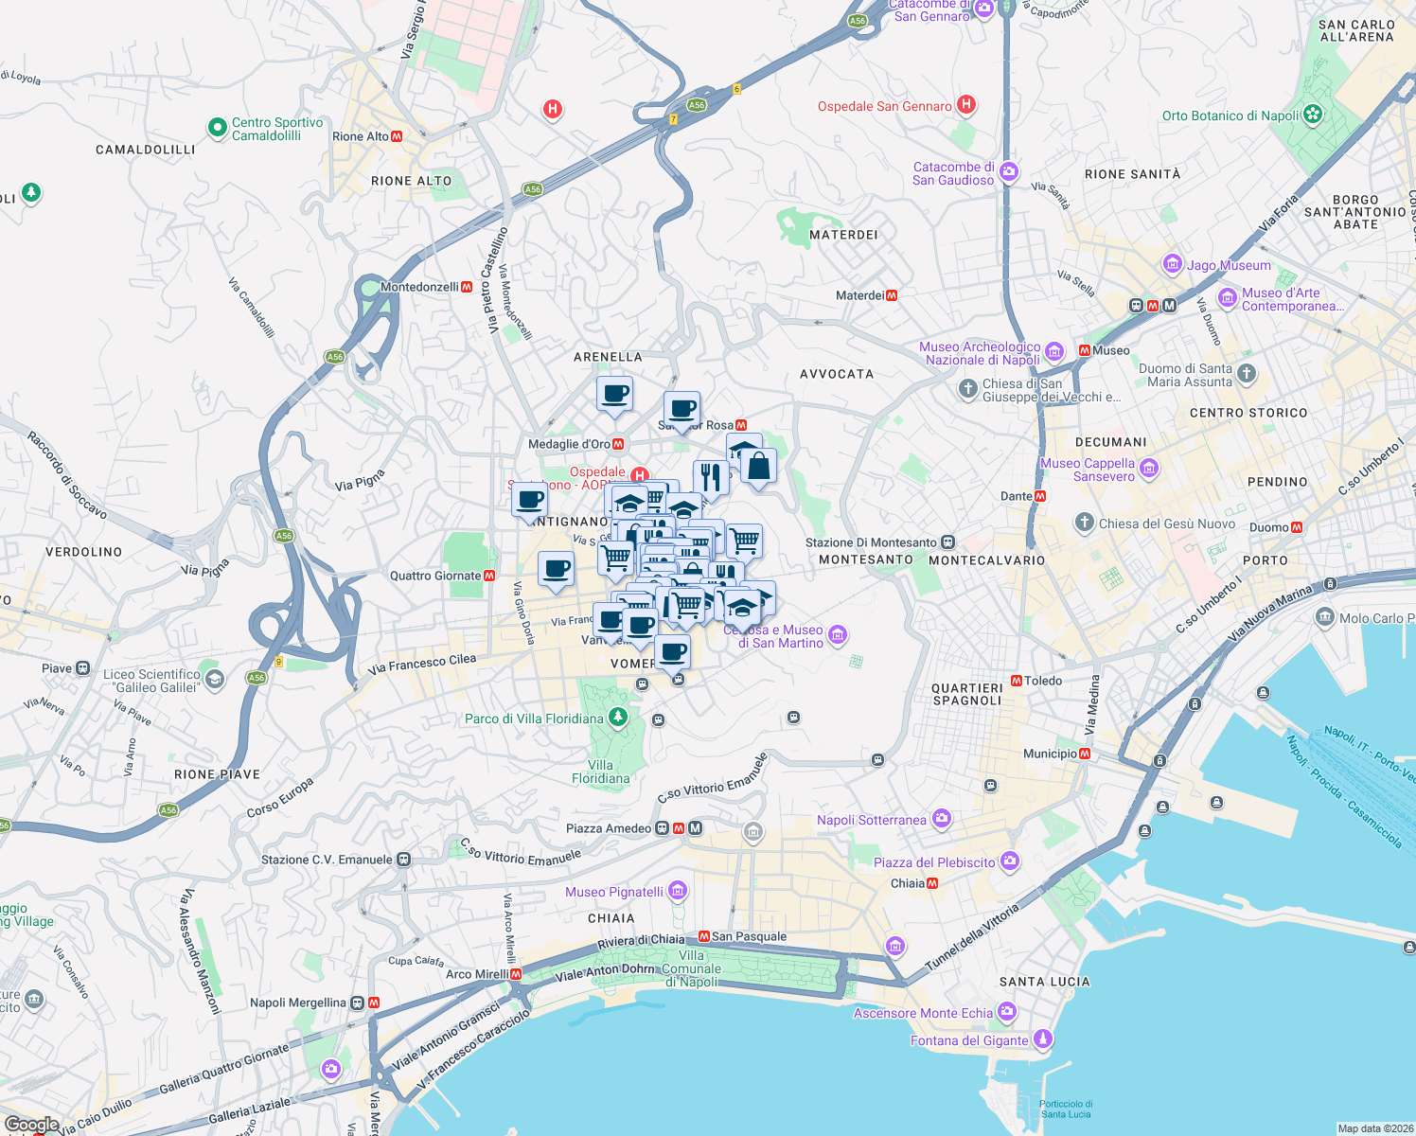1416x1136 pixels.
Task: Click the Map data ©2026 notice
Action: 1375,1128
